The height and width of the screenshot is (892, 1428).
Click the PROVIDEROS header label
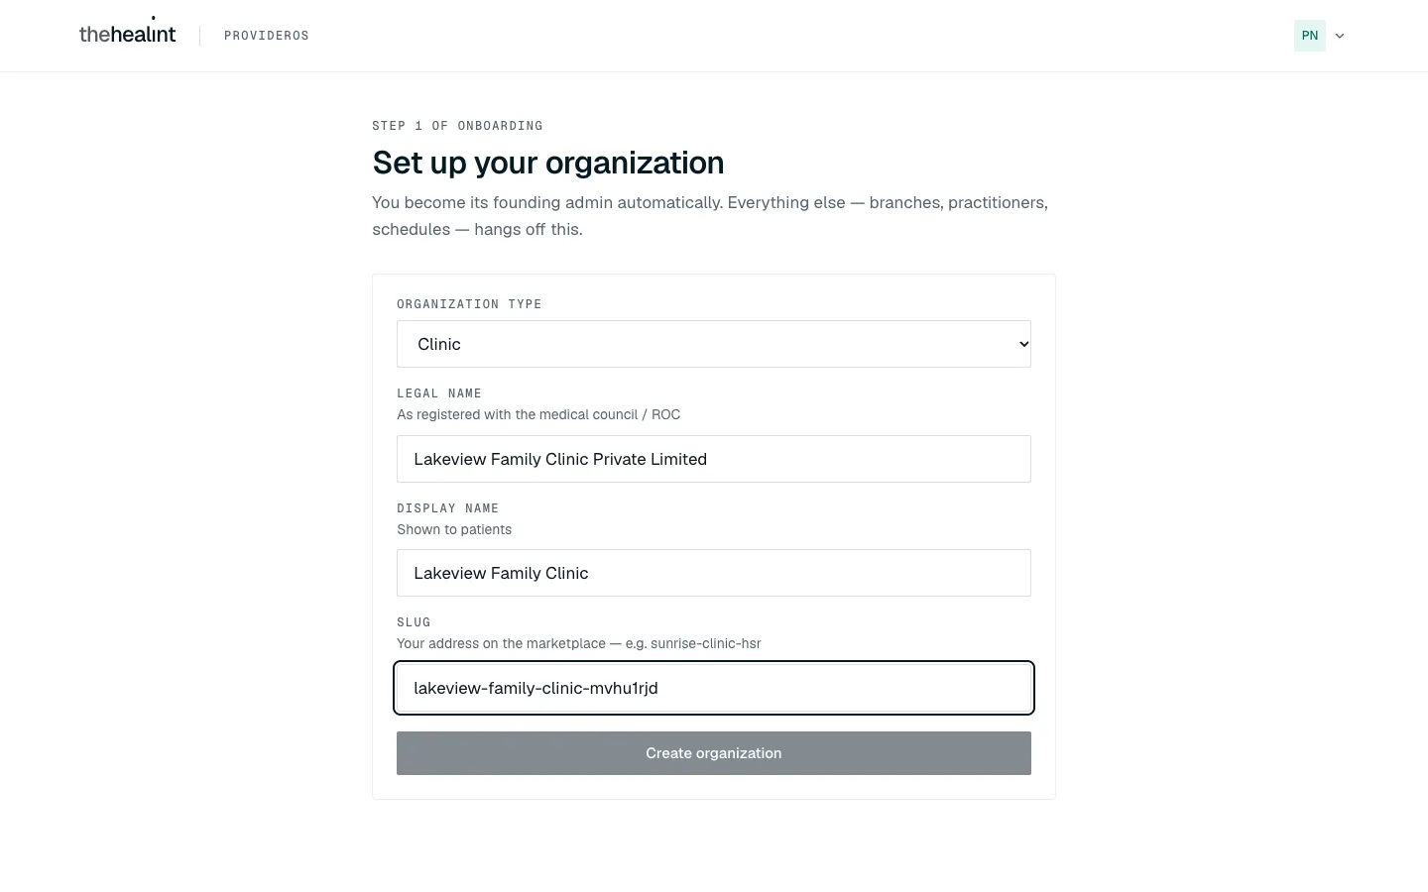click(x=267, y=36)
